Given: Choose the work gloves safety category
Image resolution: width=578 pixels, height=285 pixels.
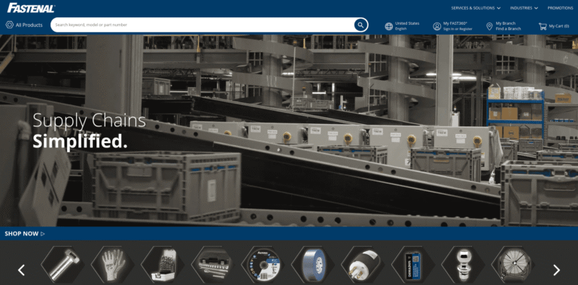Looking at the screenshot, I should pyautogui.click(x=113, y=265).
